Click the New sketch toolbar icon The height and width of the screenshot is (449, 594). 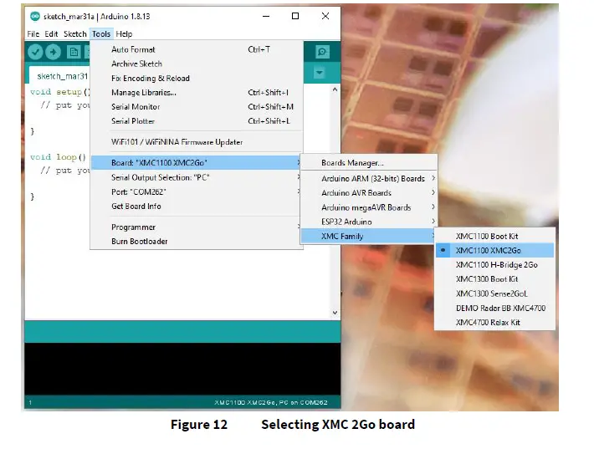point(74,52)
